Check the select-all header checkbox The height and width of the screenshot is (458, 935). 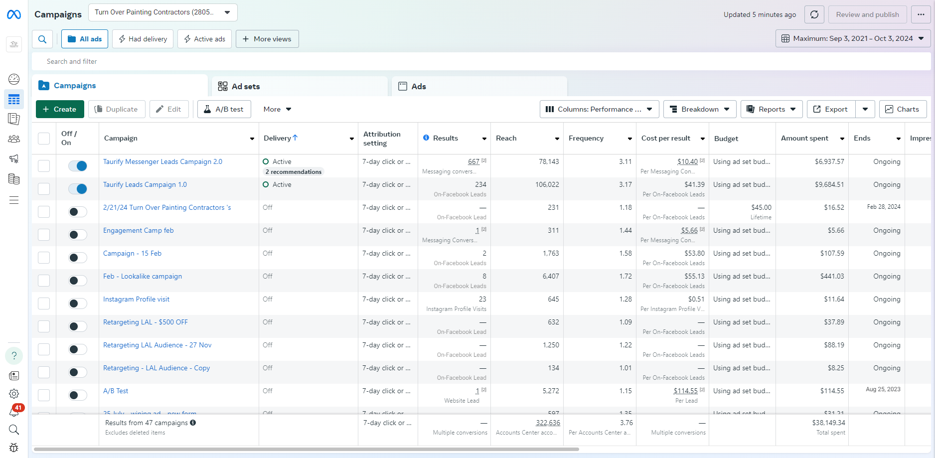tap(44, 139)
